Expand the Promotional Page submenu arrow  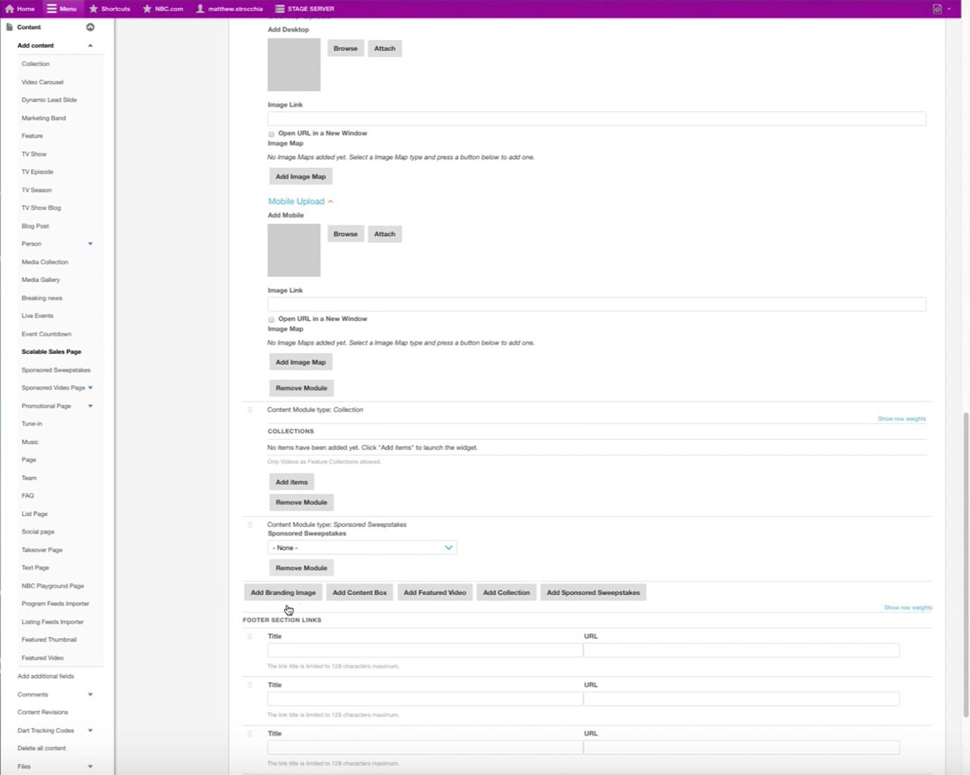(90, 406)
